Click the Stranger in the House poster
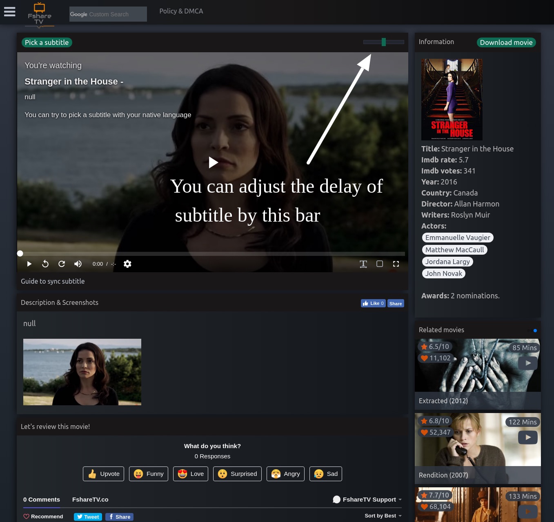Image resolution: width=554 pixels, height=522 pixels. point(452,100)
